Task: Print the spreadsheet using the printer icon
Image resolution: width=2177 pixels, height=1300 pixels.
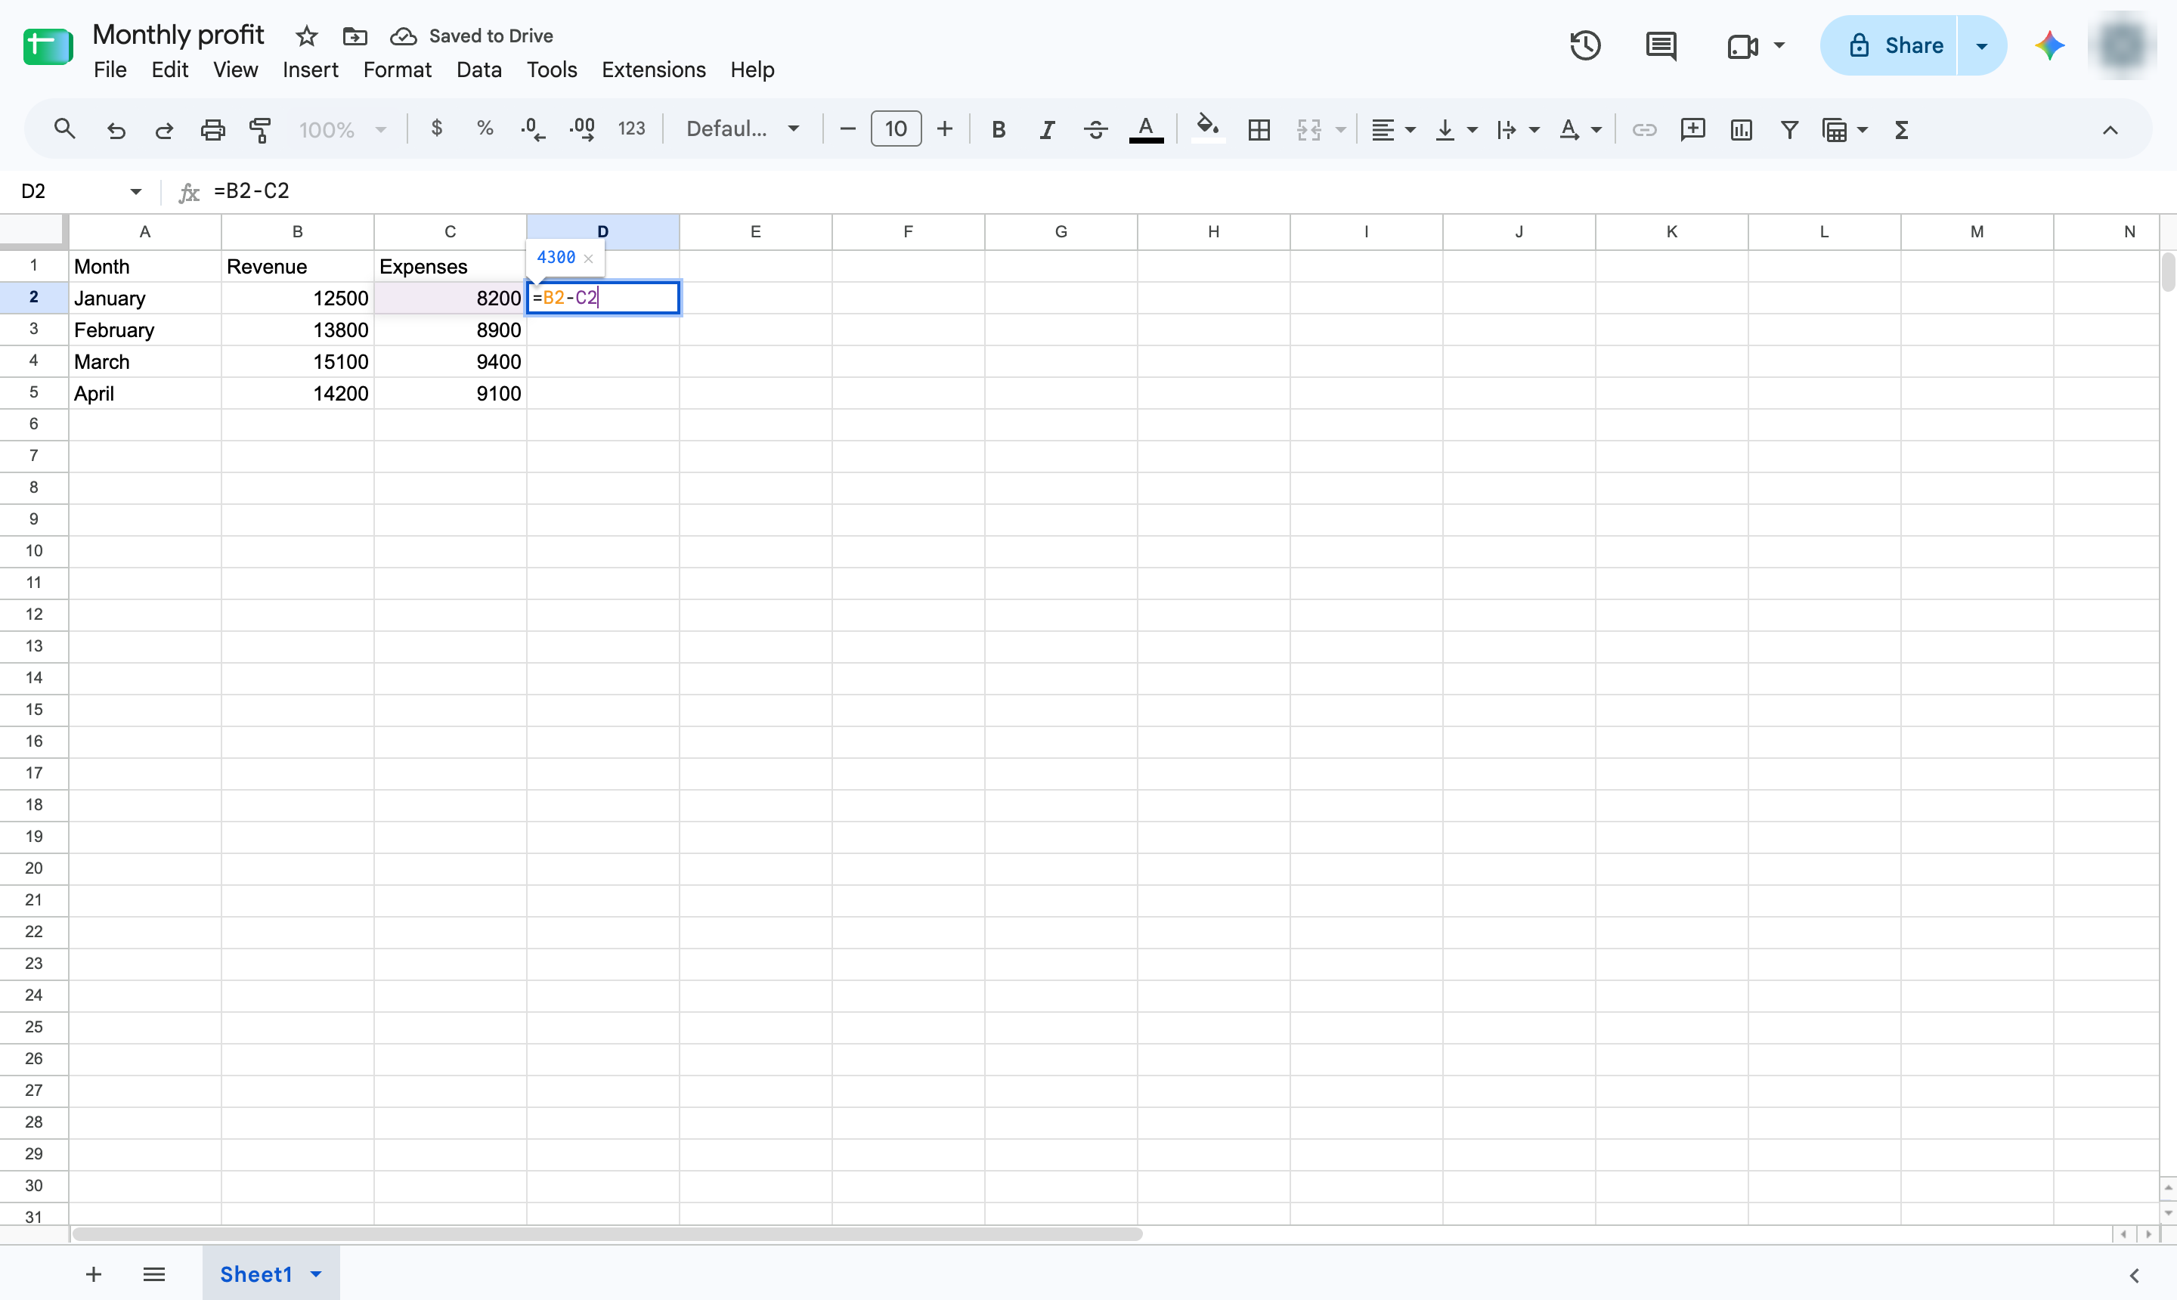Action: (x=213, y=130)
